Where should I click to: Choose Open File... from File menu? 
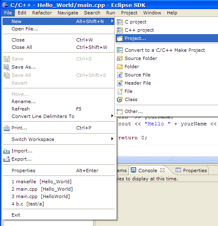[x=58, y=29]
